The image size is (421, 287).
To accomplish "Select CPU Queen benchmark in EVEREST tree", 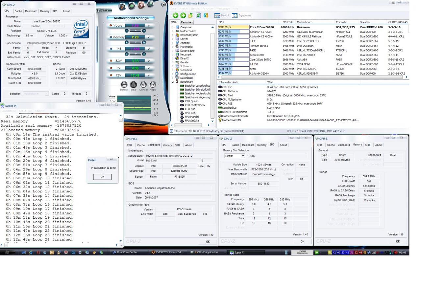I will 191,101.
